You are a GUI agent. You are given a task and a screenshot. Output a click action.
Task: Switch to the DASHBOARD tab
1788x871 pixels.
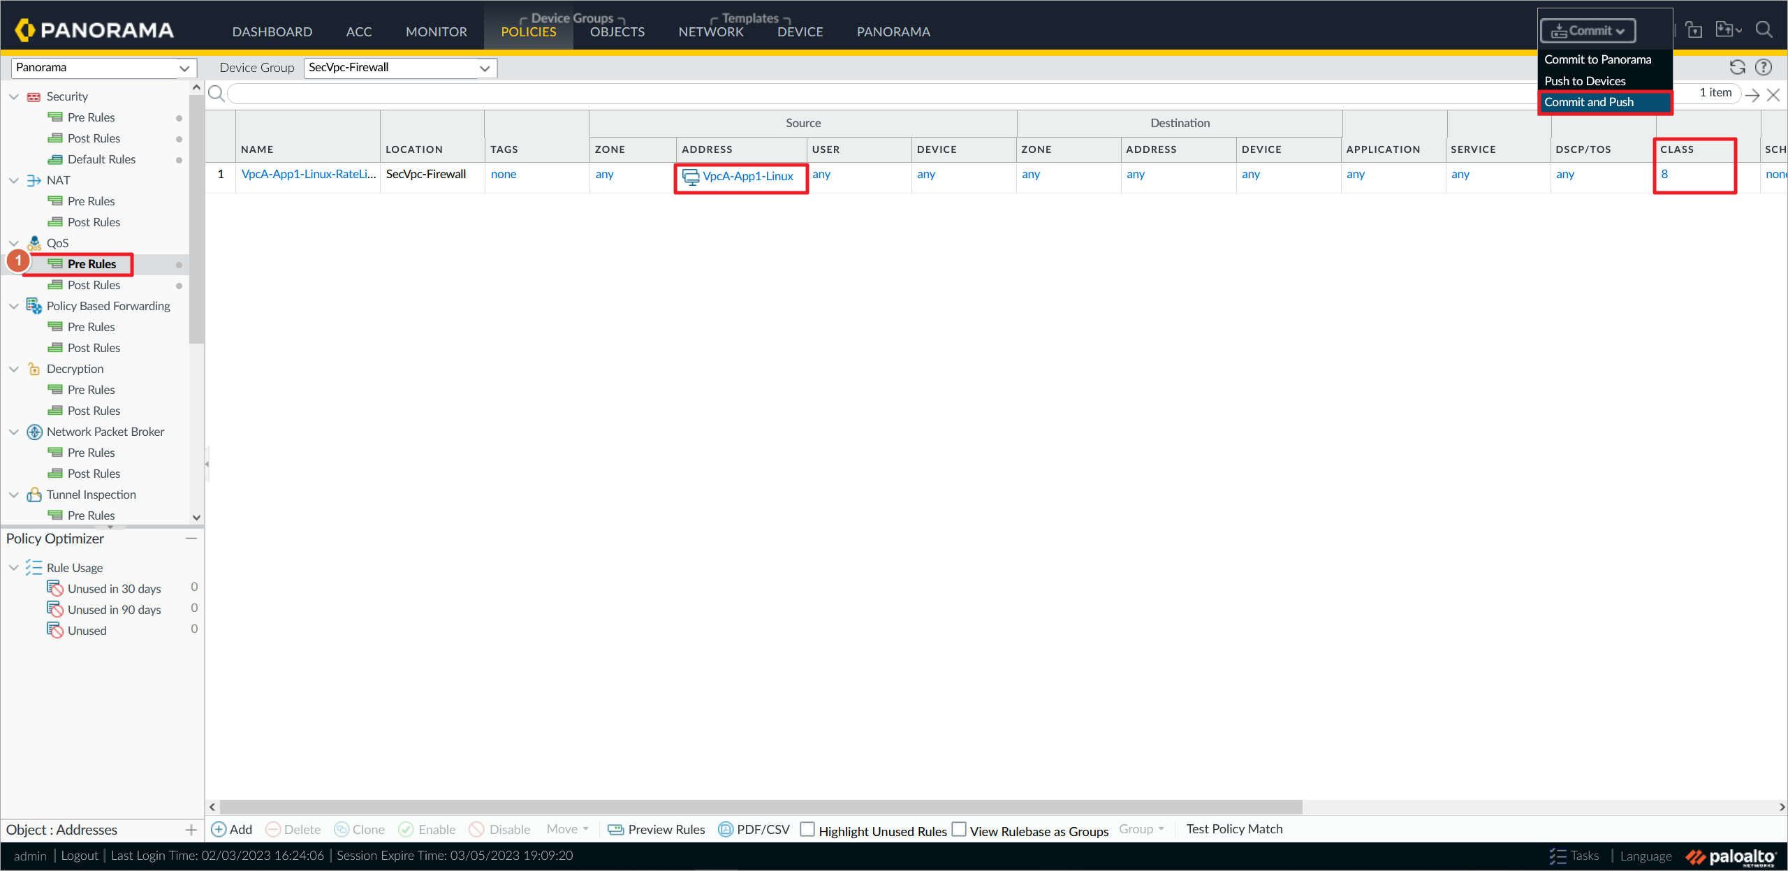[272, 31]
